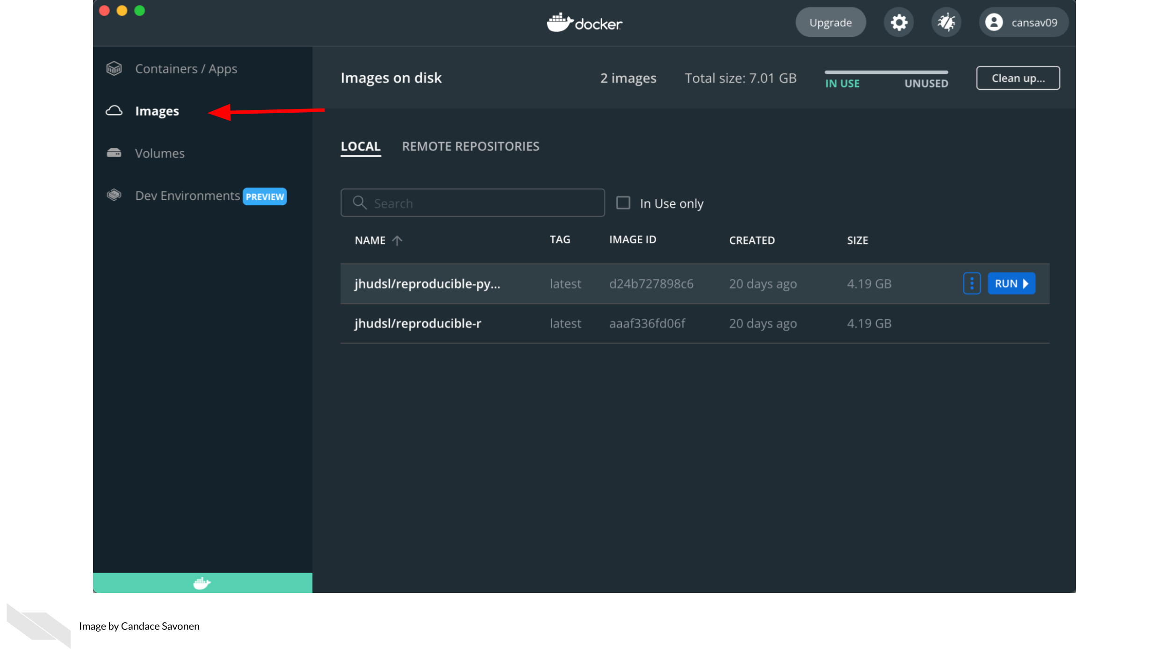Image resolution: width=1169 pixels, height=649 pixels.
Task: Click three-dot menu for reproducible-py
Action: coord(971,283)
